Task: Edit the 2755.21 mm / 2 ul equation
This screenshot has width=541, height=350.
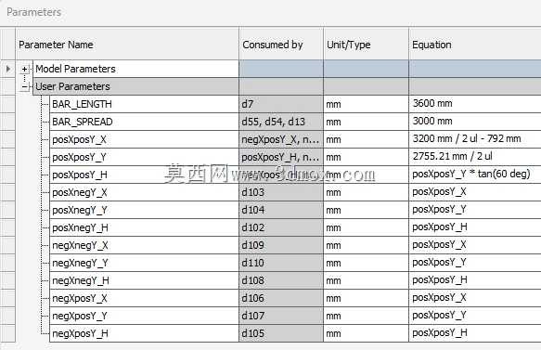Action: tap(475, 157)
